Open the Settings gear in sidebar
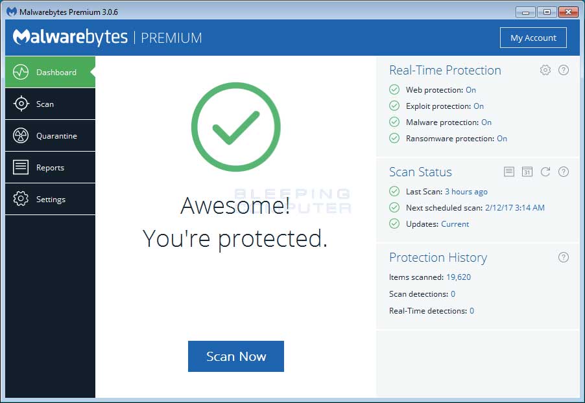Viewport: 585px width, 403px height. click(19, 199)
